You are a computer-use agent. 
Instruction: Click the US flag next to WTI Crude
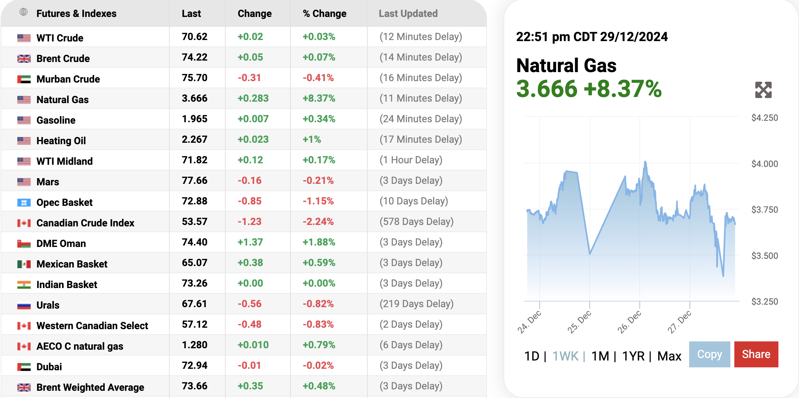pos(24,38)
